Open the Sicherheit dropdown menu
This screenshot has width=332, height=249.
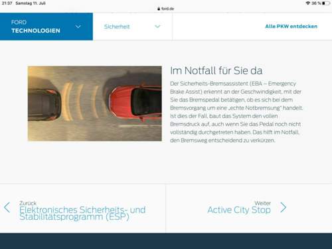(x=133, y=27)
